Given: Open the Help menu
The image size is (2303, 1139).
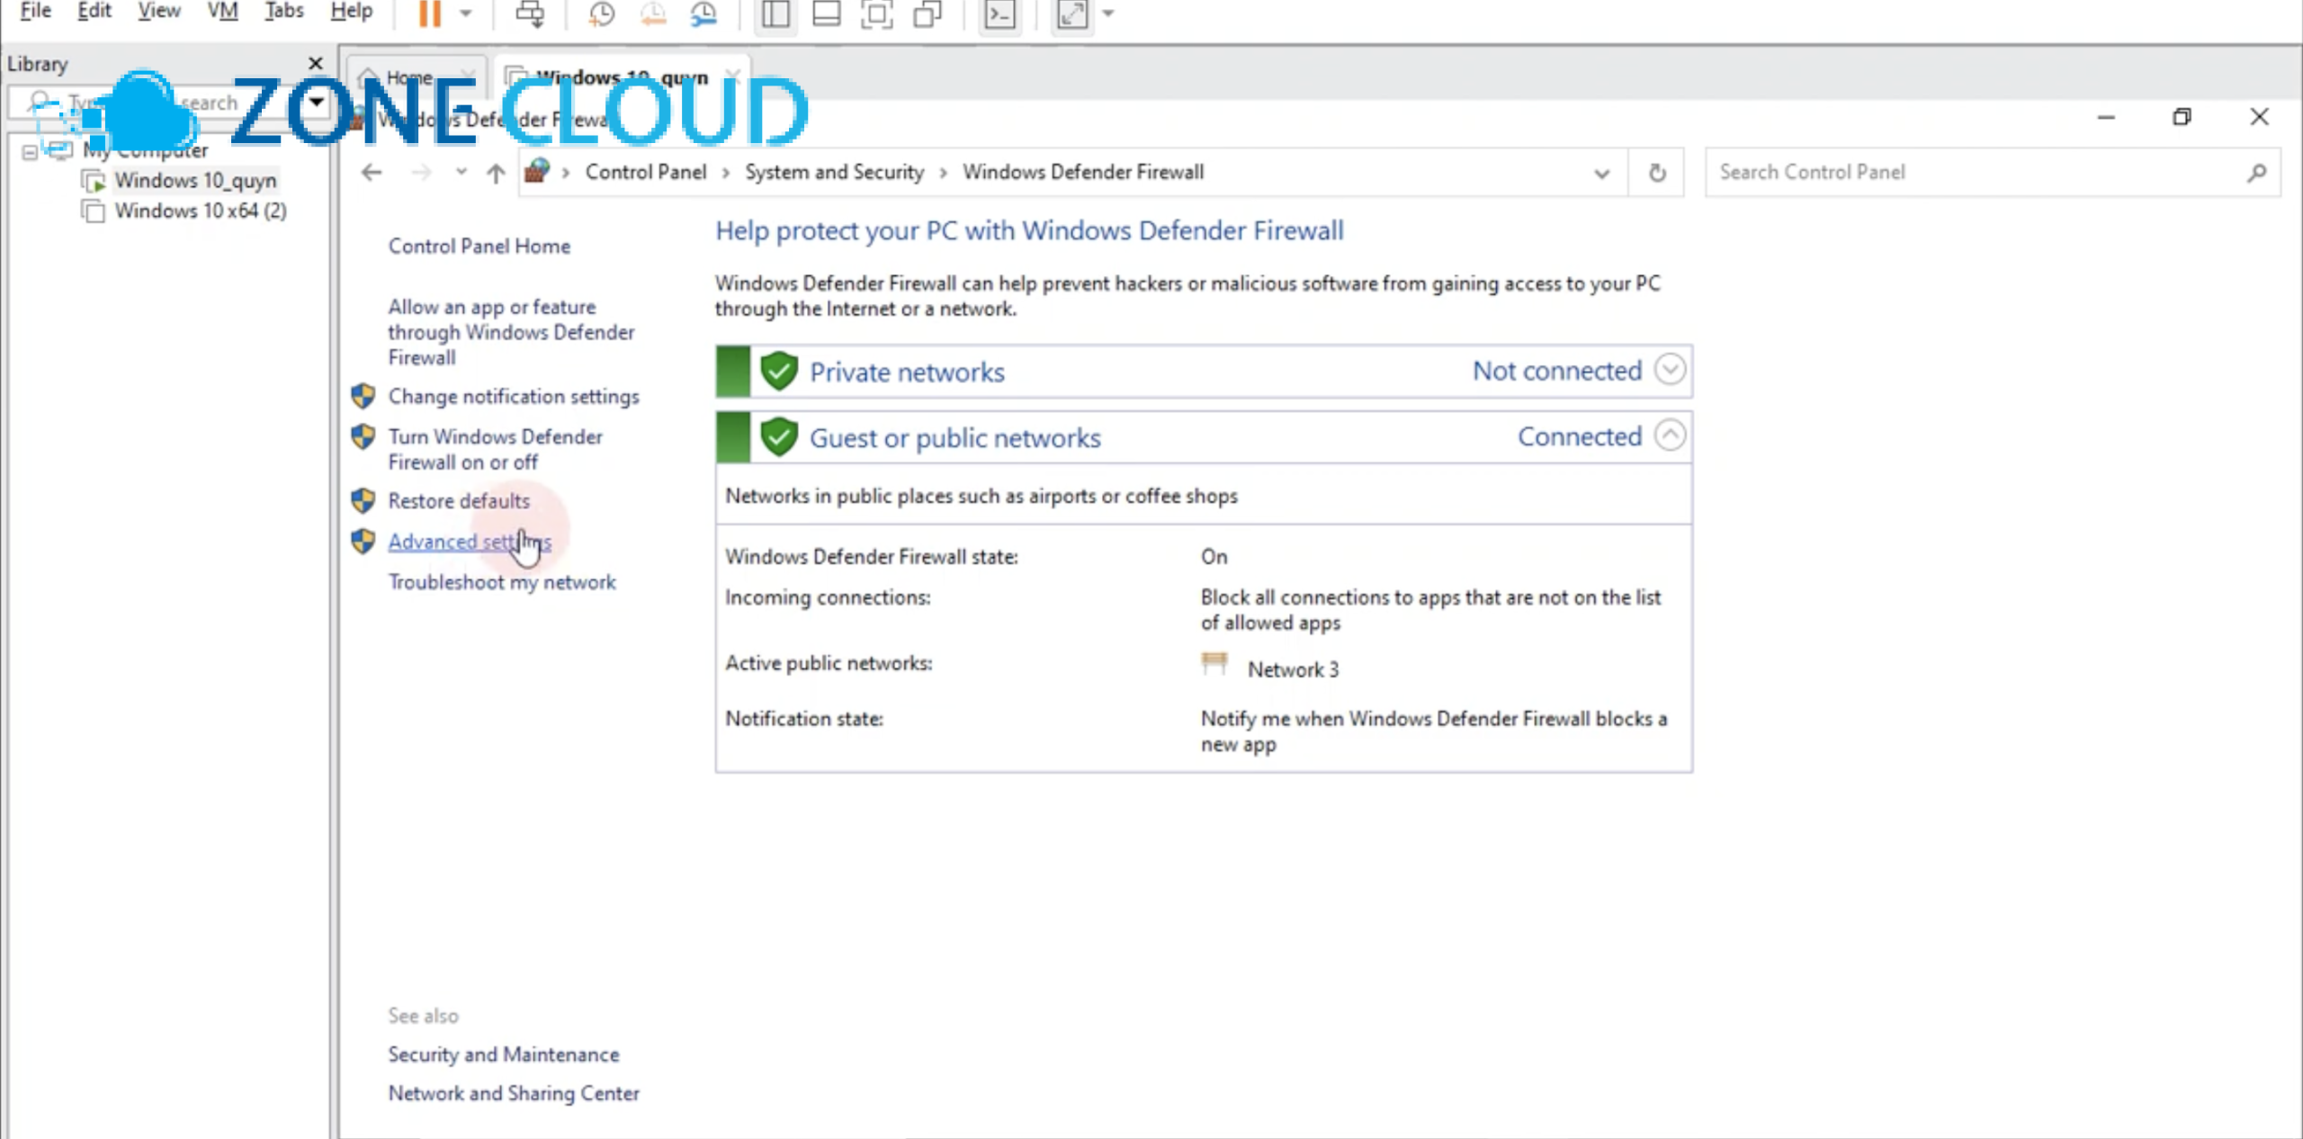Looking at the screenshot, I should pos(351,11).
